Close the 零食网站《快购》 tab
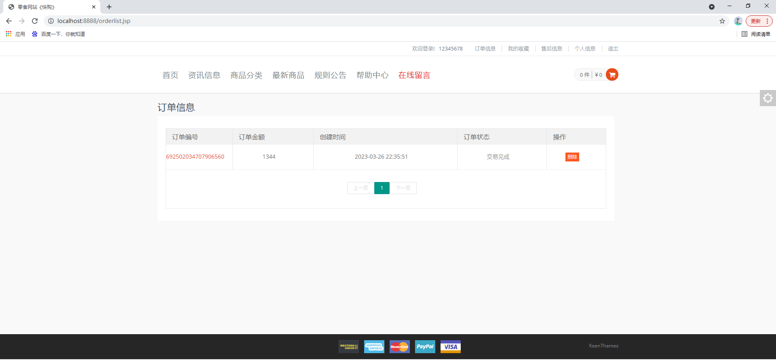This screenshot has width=776, height=360. 94,7
